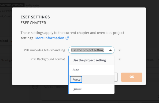159x103 pixels.
Task: Open the More Information link
Action: click(50, 38)
